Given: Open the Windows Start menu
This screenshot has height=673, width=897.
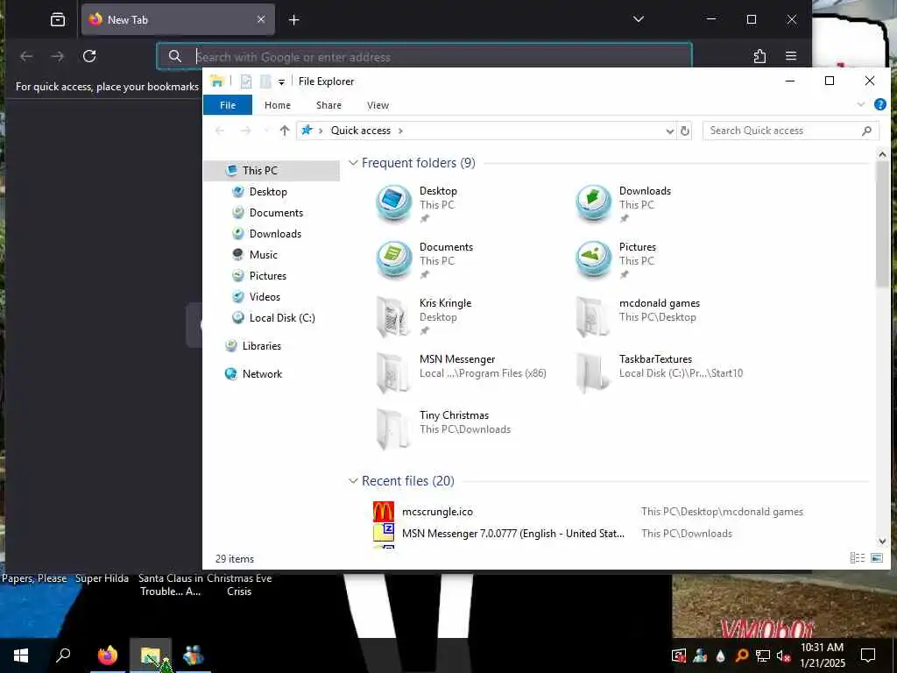Looking at the screenshot, I should tap(21, 655).
